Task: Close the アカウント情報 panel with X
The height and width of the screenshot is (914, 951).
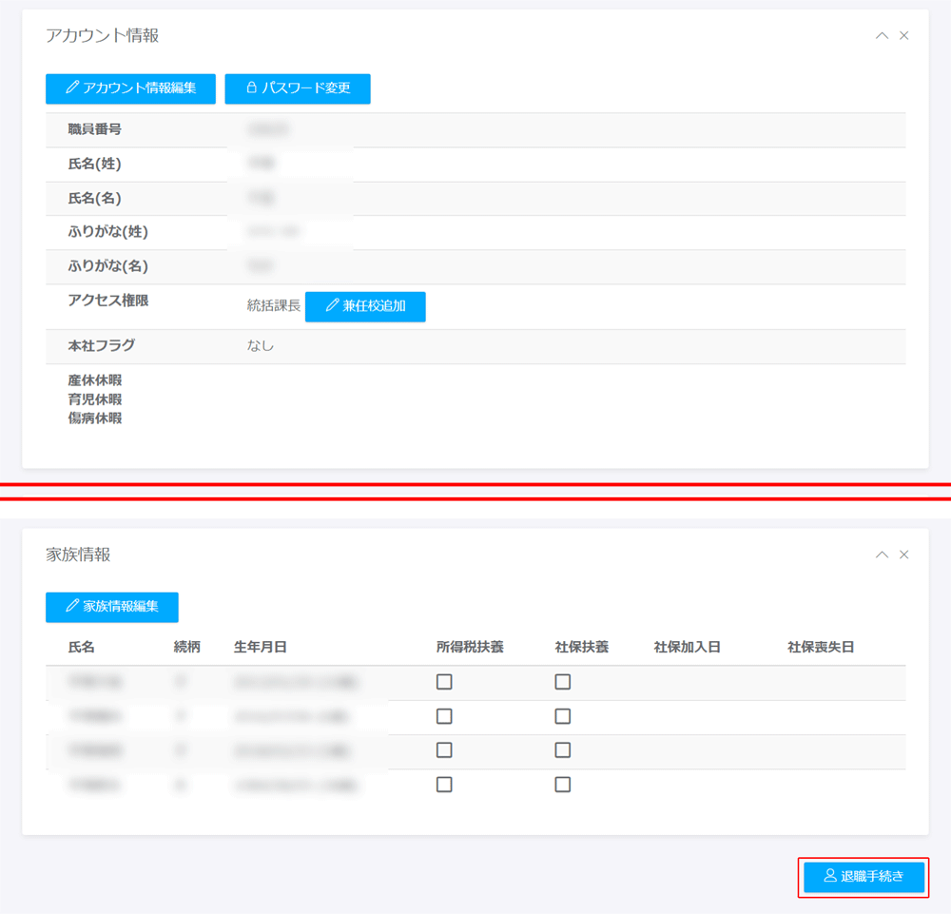Action: click(904, 36)
